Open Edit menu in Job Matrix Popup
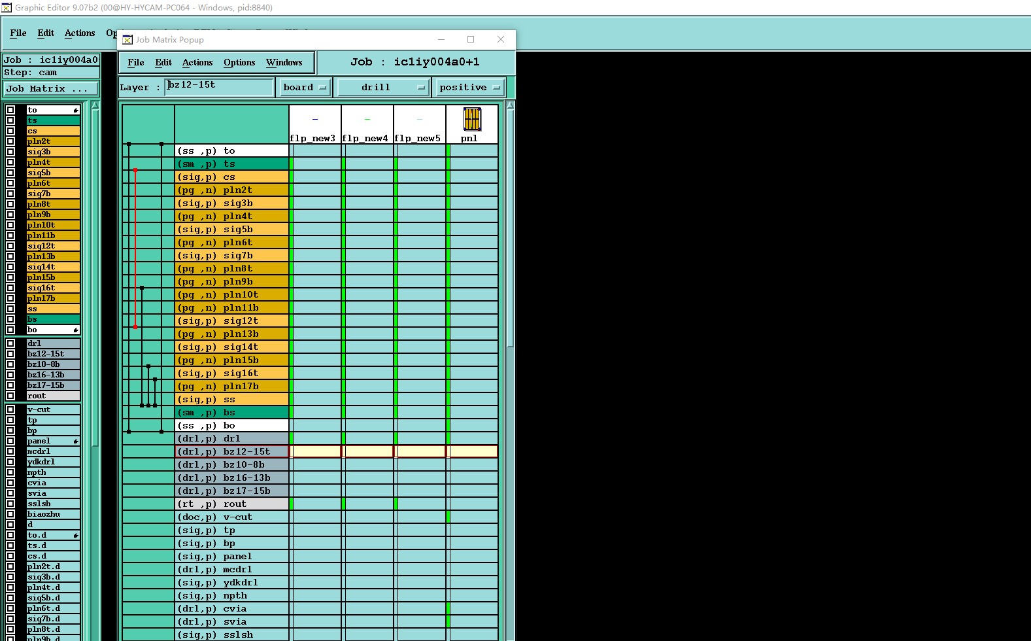The height and width of the screenshot is (641, 1031). (x=163, y=62)
